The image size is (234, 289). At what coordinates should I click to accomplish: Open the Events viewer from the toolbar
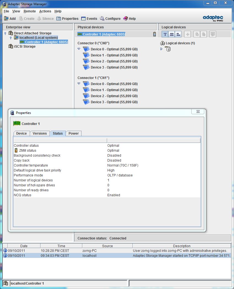[89, 19]
